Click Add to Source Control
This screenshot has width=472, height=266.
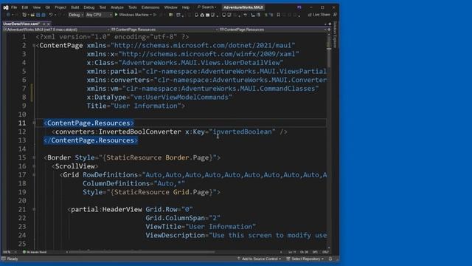(259, 259)
